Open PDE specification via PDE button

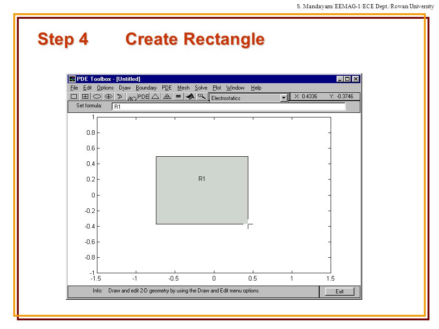[143, 96]
